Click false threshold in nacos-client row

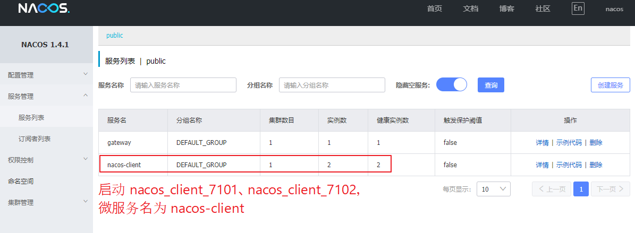[x=450, y=165]
